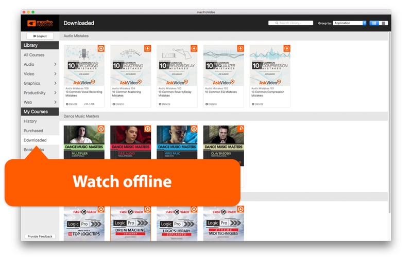
Task: Open Drum Machine Designer course thumbnail
Action: coord(131,224)
